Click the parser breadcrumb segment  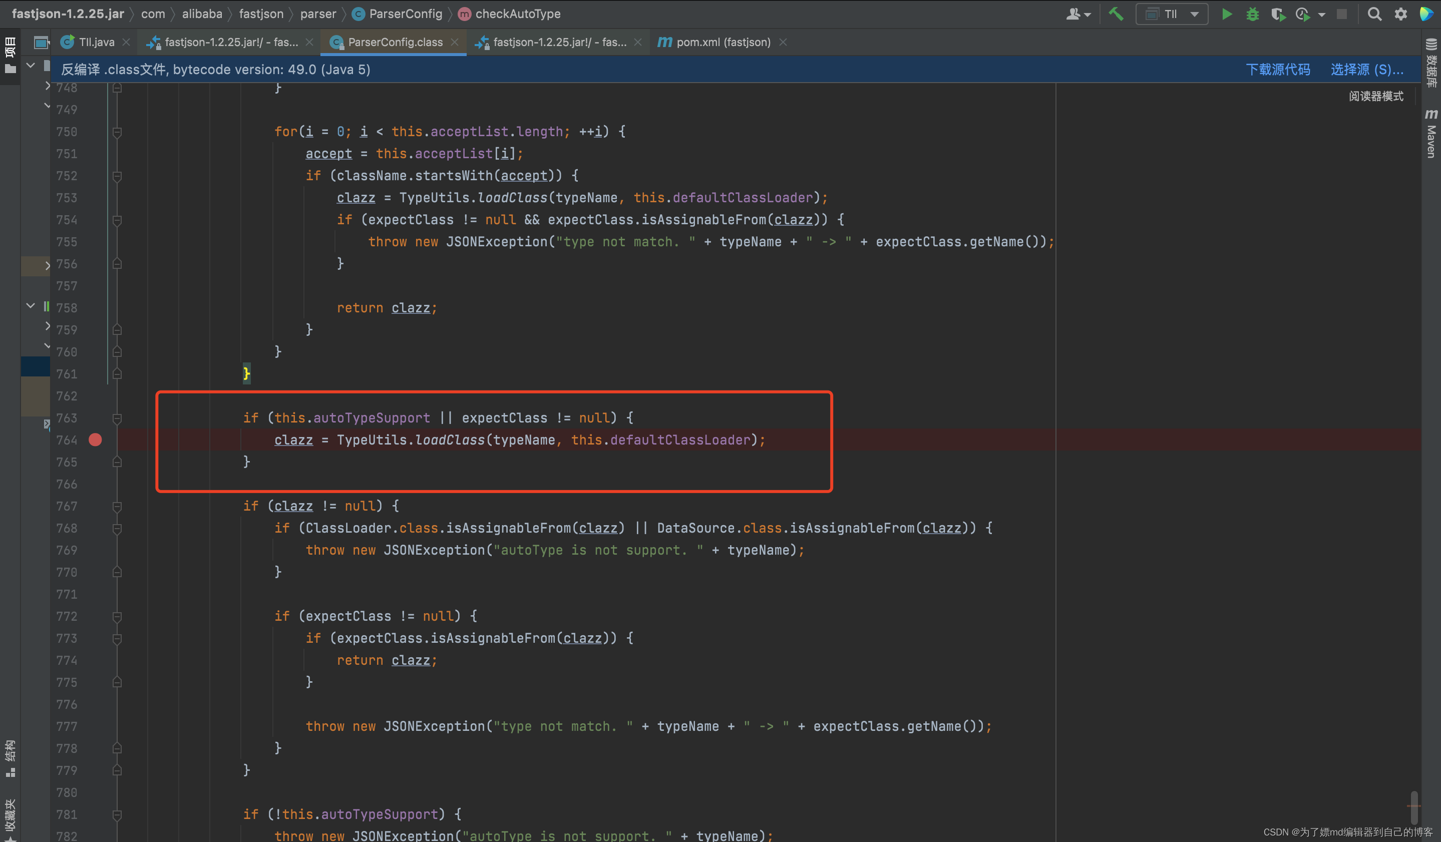318,14
